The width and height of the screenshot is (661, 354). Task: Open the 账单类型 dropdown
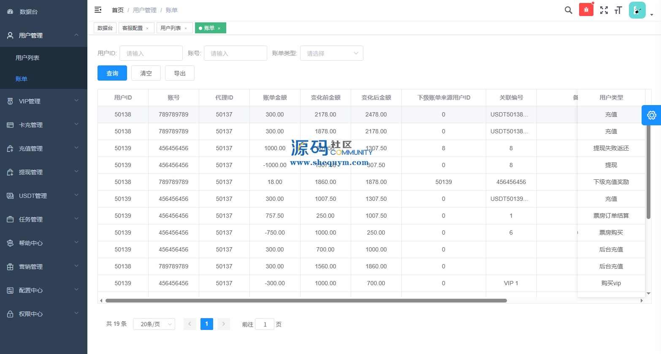click(331, 53)
